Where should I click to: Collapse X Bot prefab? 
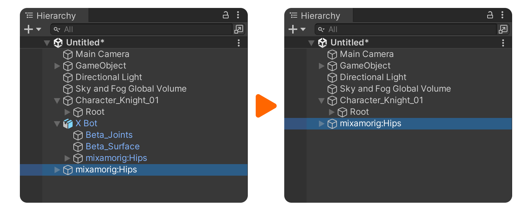pyautogui.click(x=57, y=124)
